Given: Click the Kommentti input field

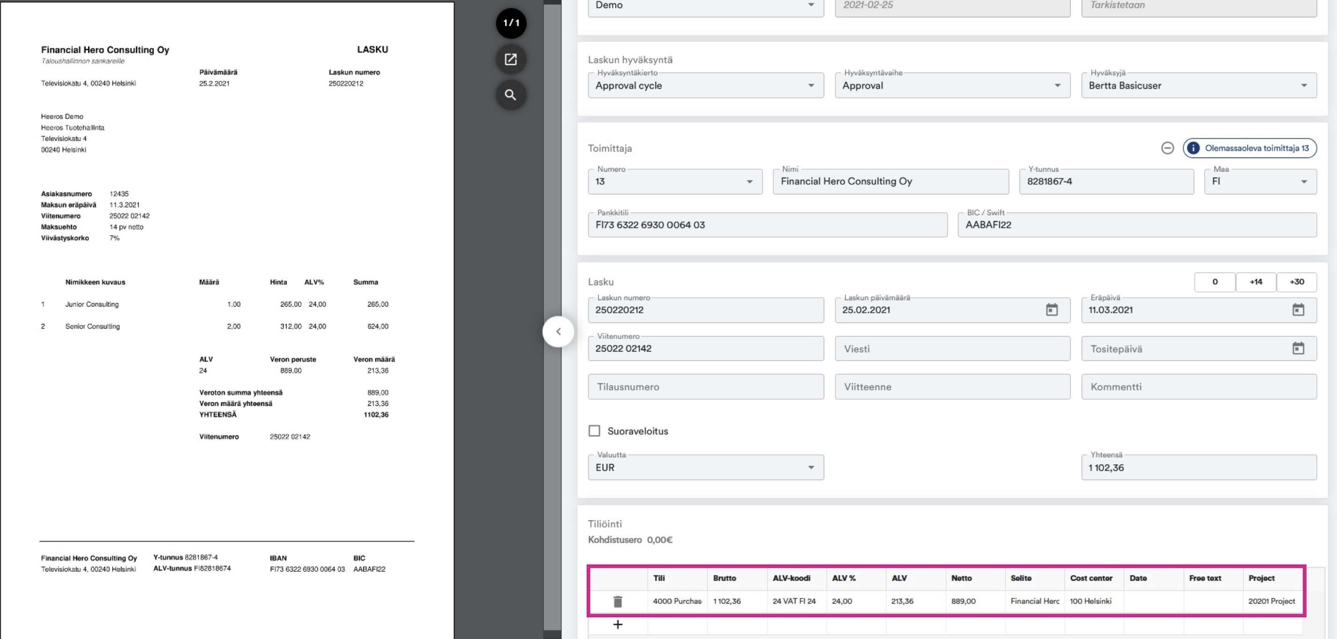Looking at the screenshot, I should (x=1199, y=387).
